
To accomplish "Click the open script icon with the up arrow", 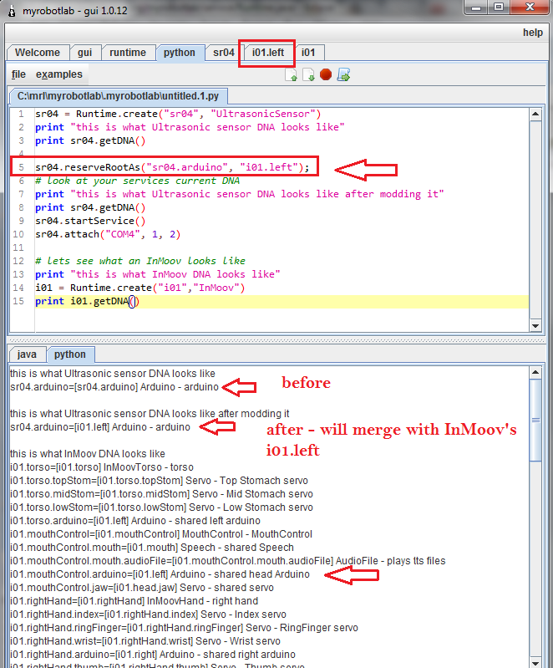I will (x=292, y=75).
